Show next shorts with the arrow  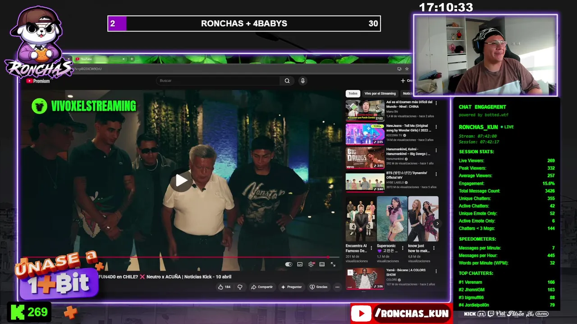click(x=437, y=223)
